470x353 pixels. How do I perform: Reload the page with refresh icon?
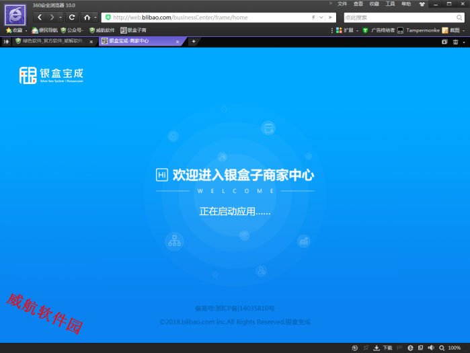[x=72, y=17]
